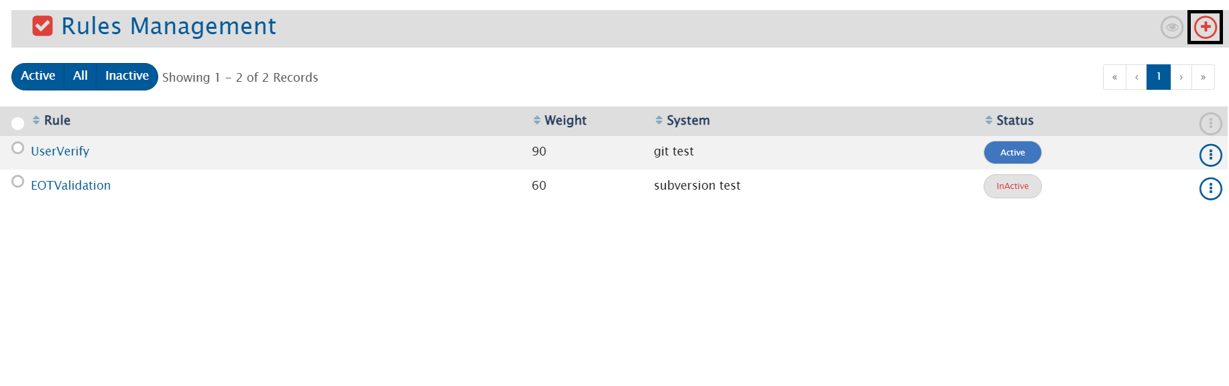Select the EOTValidation row radio button

[x=18, y=182]
